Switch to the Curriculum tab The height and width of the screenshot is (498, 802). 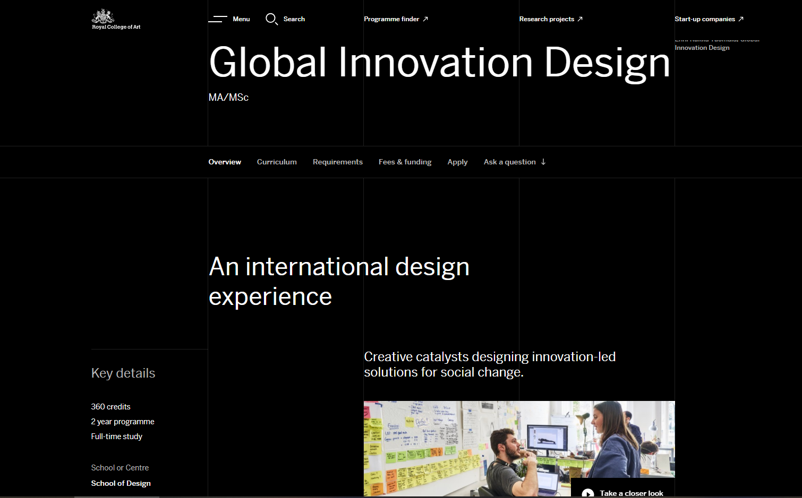pos(277,162)
